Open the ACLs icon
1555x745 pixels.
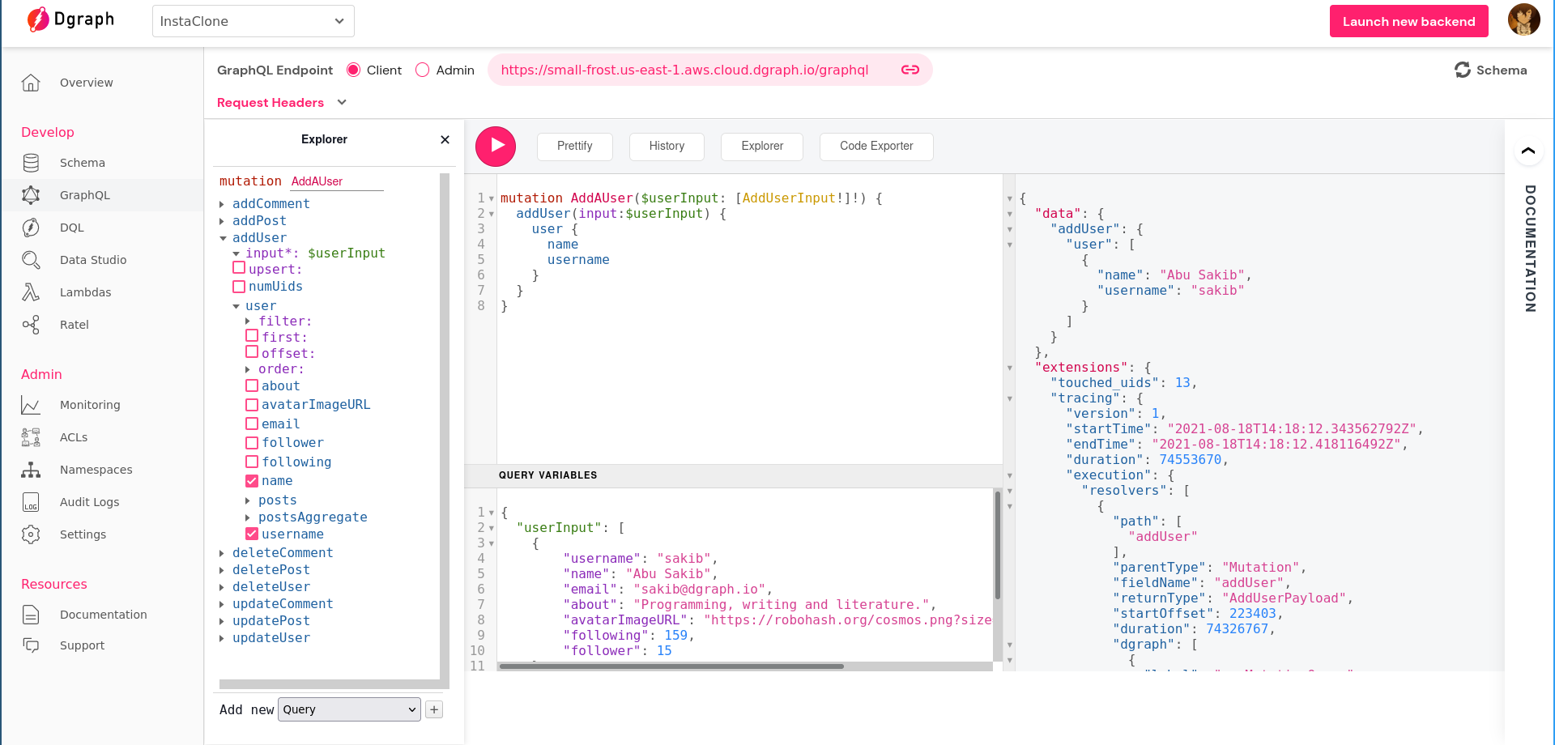(x=31, y=437)
